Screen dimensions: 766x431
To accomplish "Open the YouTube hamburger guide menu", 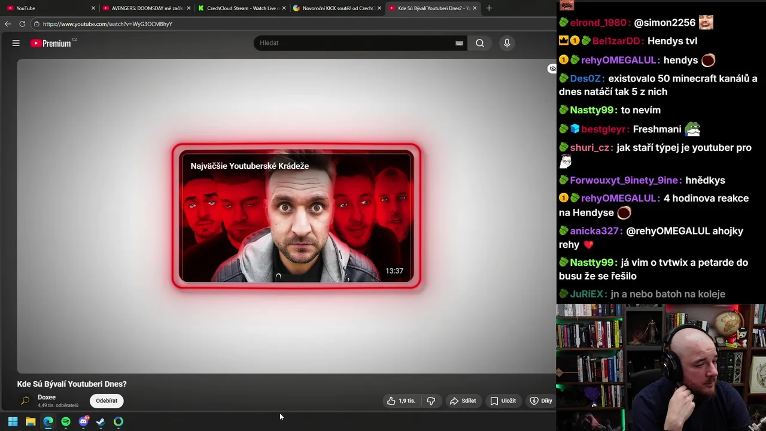I will pos(16,43).
